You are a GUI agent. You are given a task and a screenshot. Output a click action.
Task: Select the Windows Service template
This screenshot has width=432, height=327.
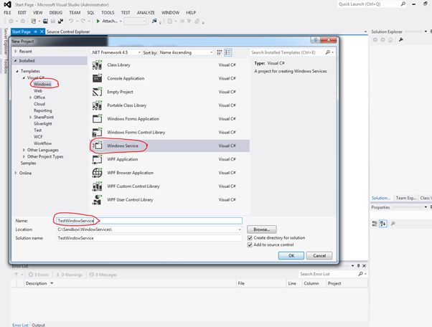[x=170, y=146]
